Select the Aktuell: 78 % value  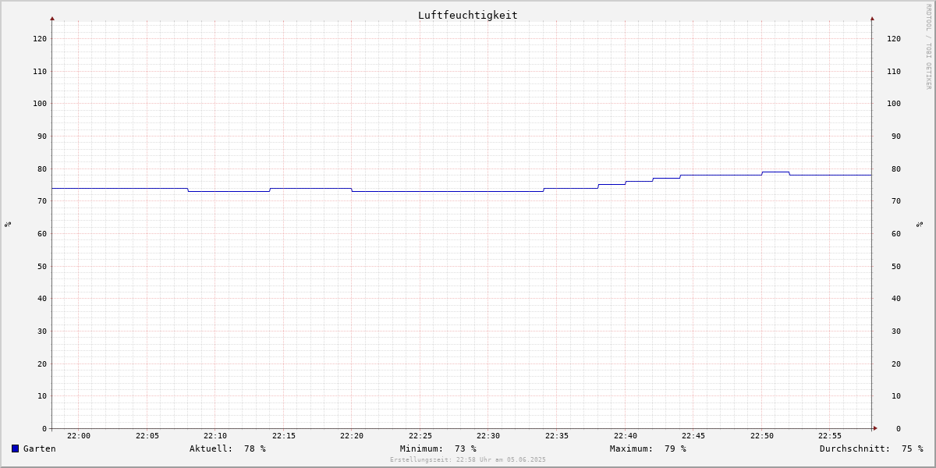coord(228,448)
